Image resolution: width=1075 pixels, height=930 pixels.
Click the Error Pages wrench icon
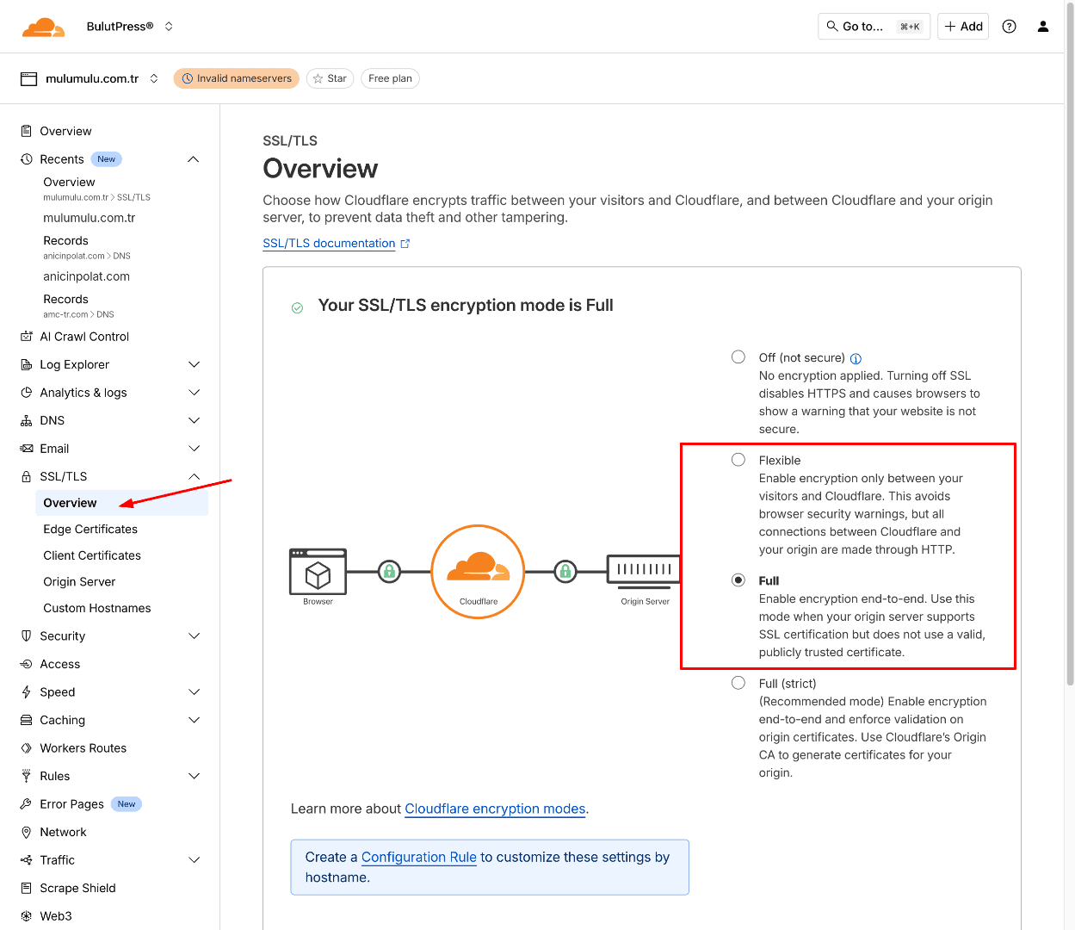[x=27, y=804]
